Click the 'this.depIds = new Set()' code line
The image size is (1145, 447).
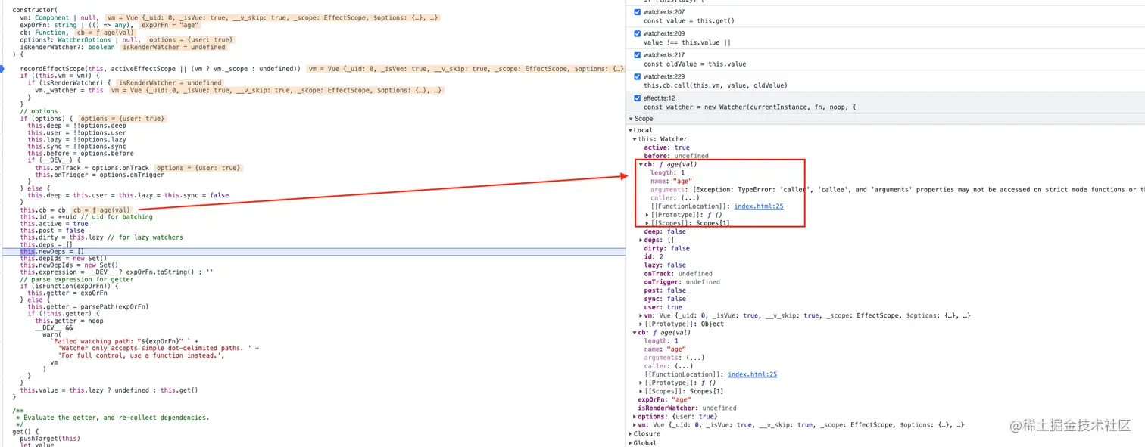pyautogui.click(x=64, y=258)
